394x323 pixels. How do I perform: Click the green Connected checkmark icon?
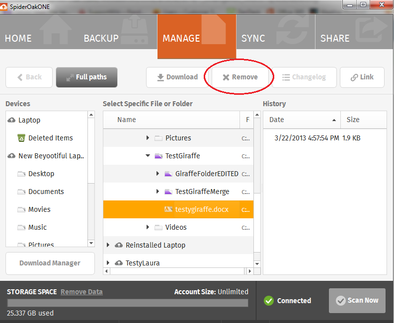tap(269, 301)
